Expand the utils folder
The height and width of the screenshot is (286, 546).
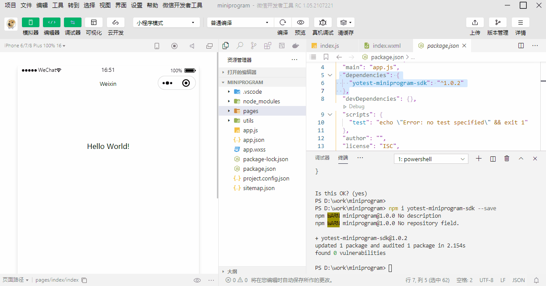(262, 120)
